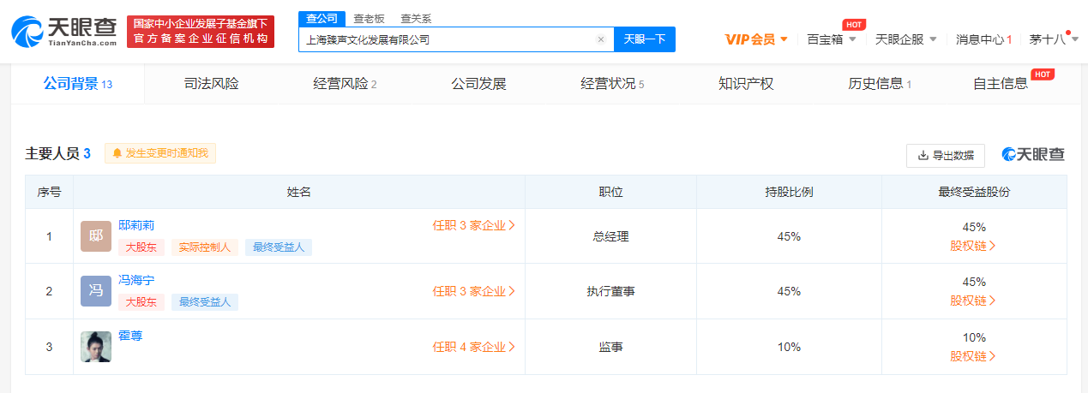Click the 职位 column header
1088x393 pixels.
[x=610, y=192]
